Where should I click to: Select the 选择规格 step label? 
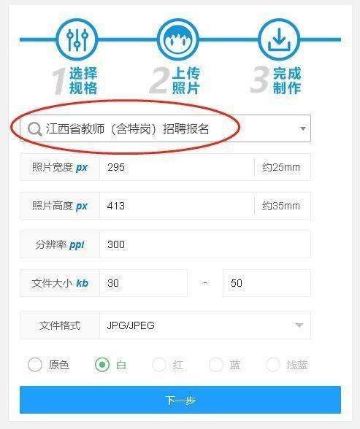pyautogui.click(x=83, y=81)
